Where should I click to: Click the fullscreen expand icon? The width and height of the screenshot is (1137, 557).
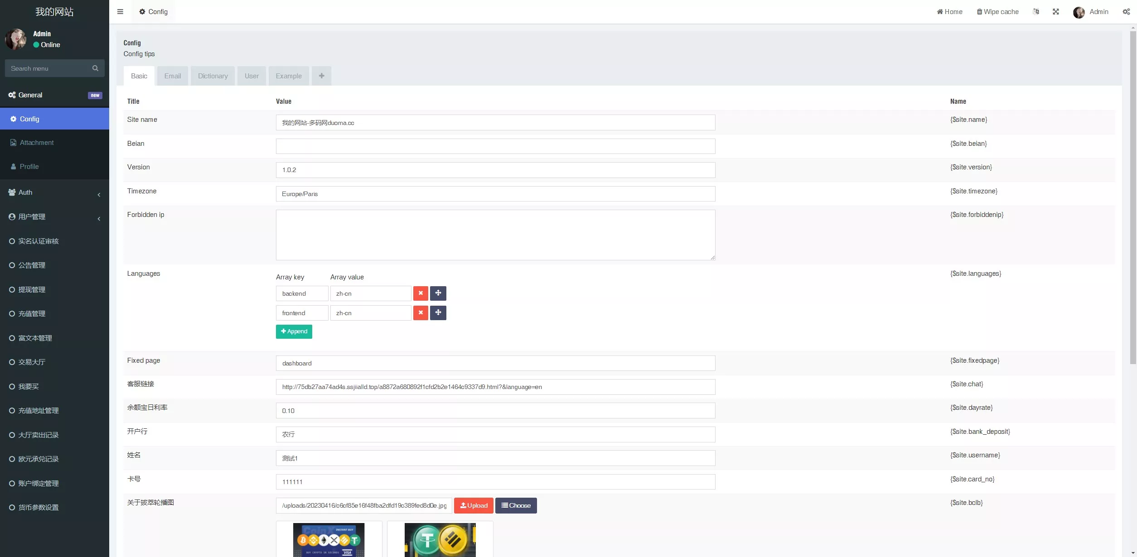1056,12
